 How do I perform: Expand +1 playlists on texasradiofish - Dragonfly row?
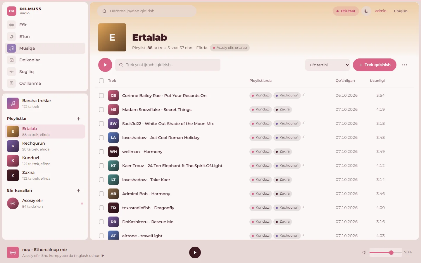tap(304, 207)
